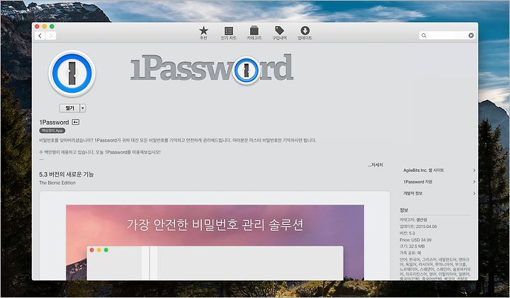This screenshot has height=298, width=510.
Task: Open AgileBits Inc. 웹 사이트 link
Action: 424,171
